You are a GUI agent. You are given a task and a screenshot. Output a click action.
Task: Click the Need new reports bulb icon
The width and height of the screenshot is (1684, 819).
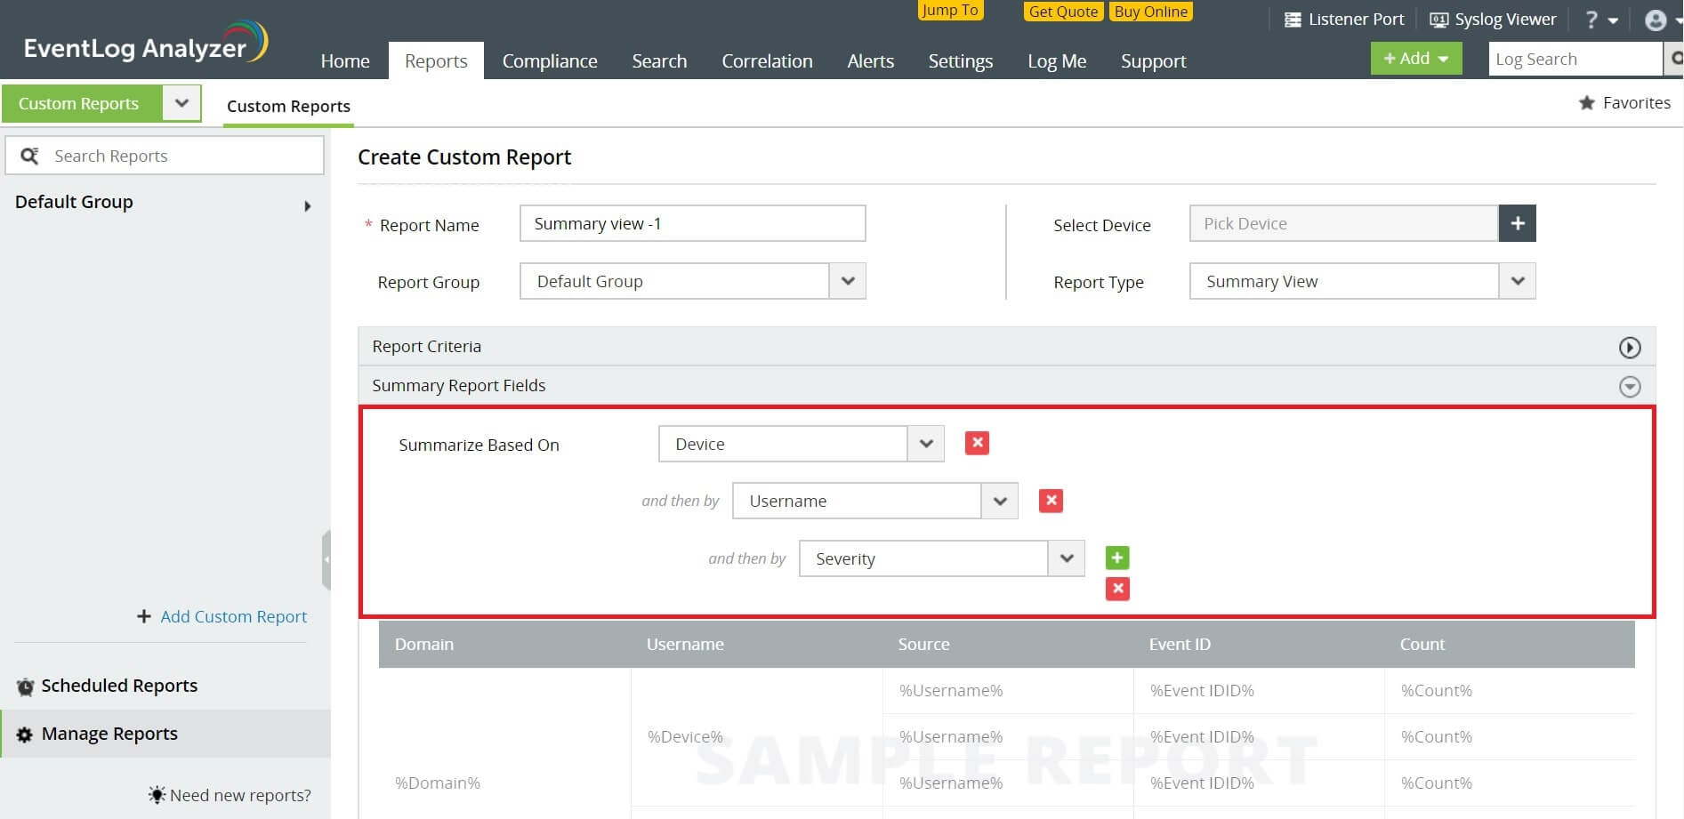tap(157, 795)
